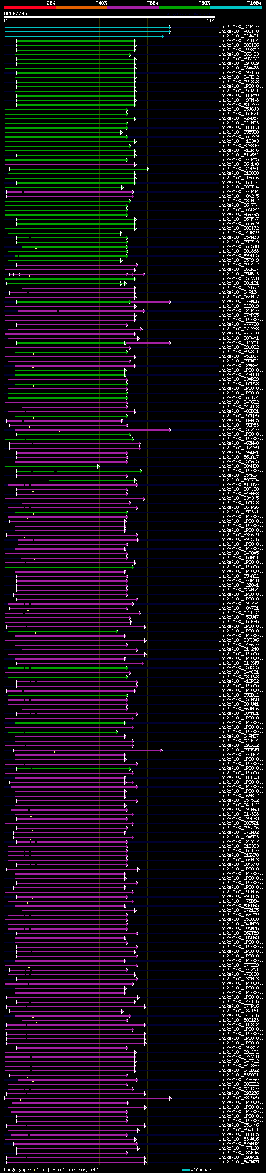266x1173 pixels.
Task: Click the label UniRef100_A1D3X3
Action: 239,141
